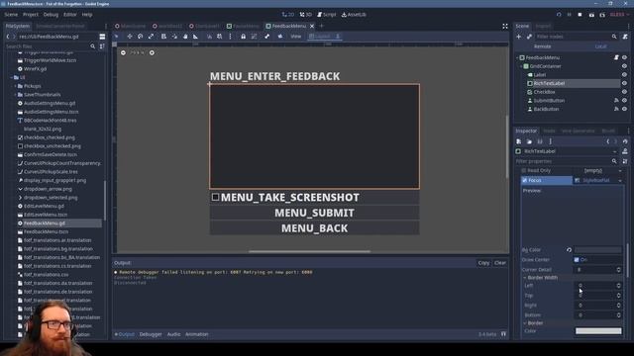Open the script attached to FeedbackMenu node

pos(616,57)
